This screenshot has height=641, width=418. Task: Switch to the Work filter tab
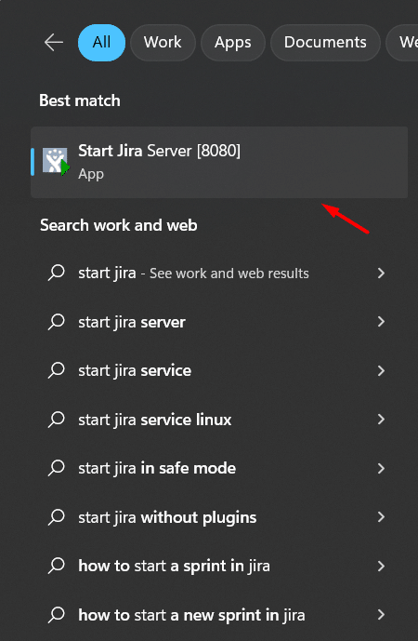click(x=163, y=43)
